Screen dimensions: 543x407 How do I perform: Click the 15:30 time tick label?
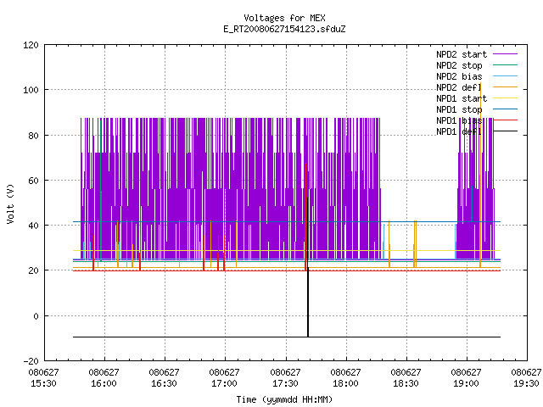[x=43, y=383]
